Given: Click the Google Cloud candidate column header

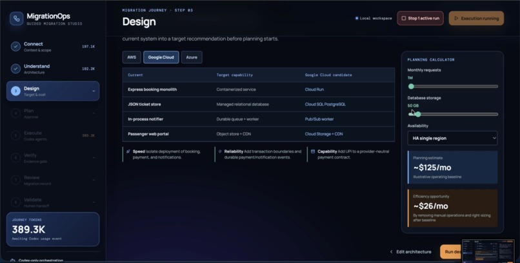Looking at the screenshot, I should coord(328,75).
